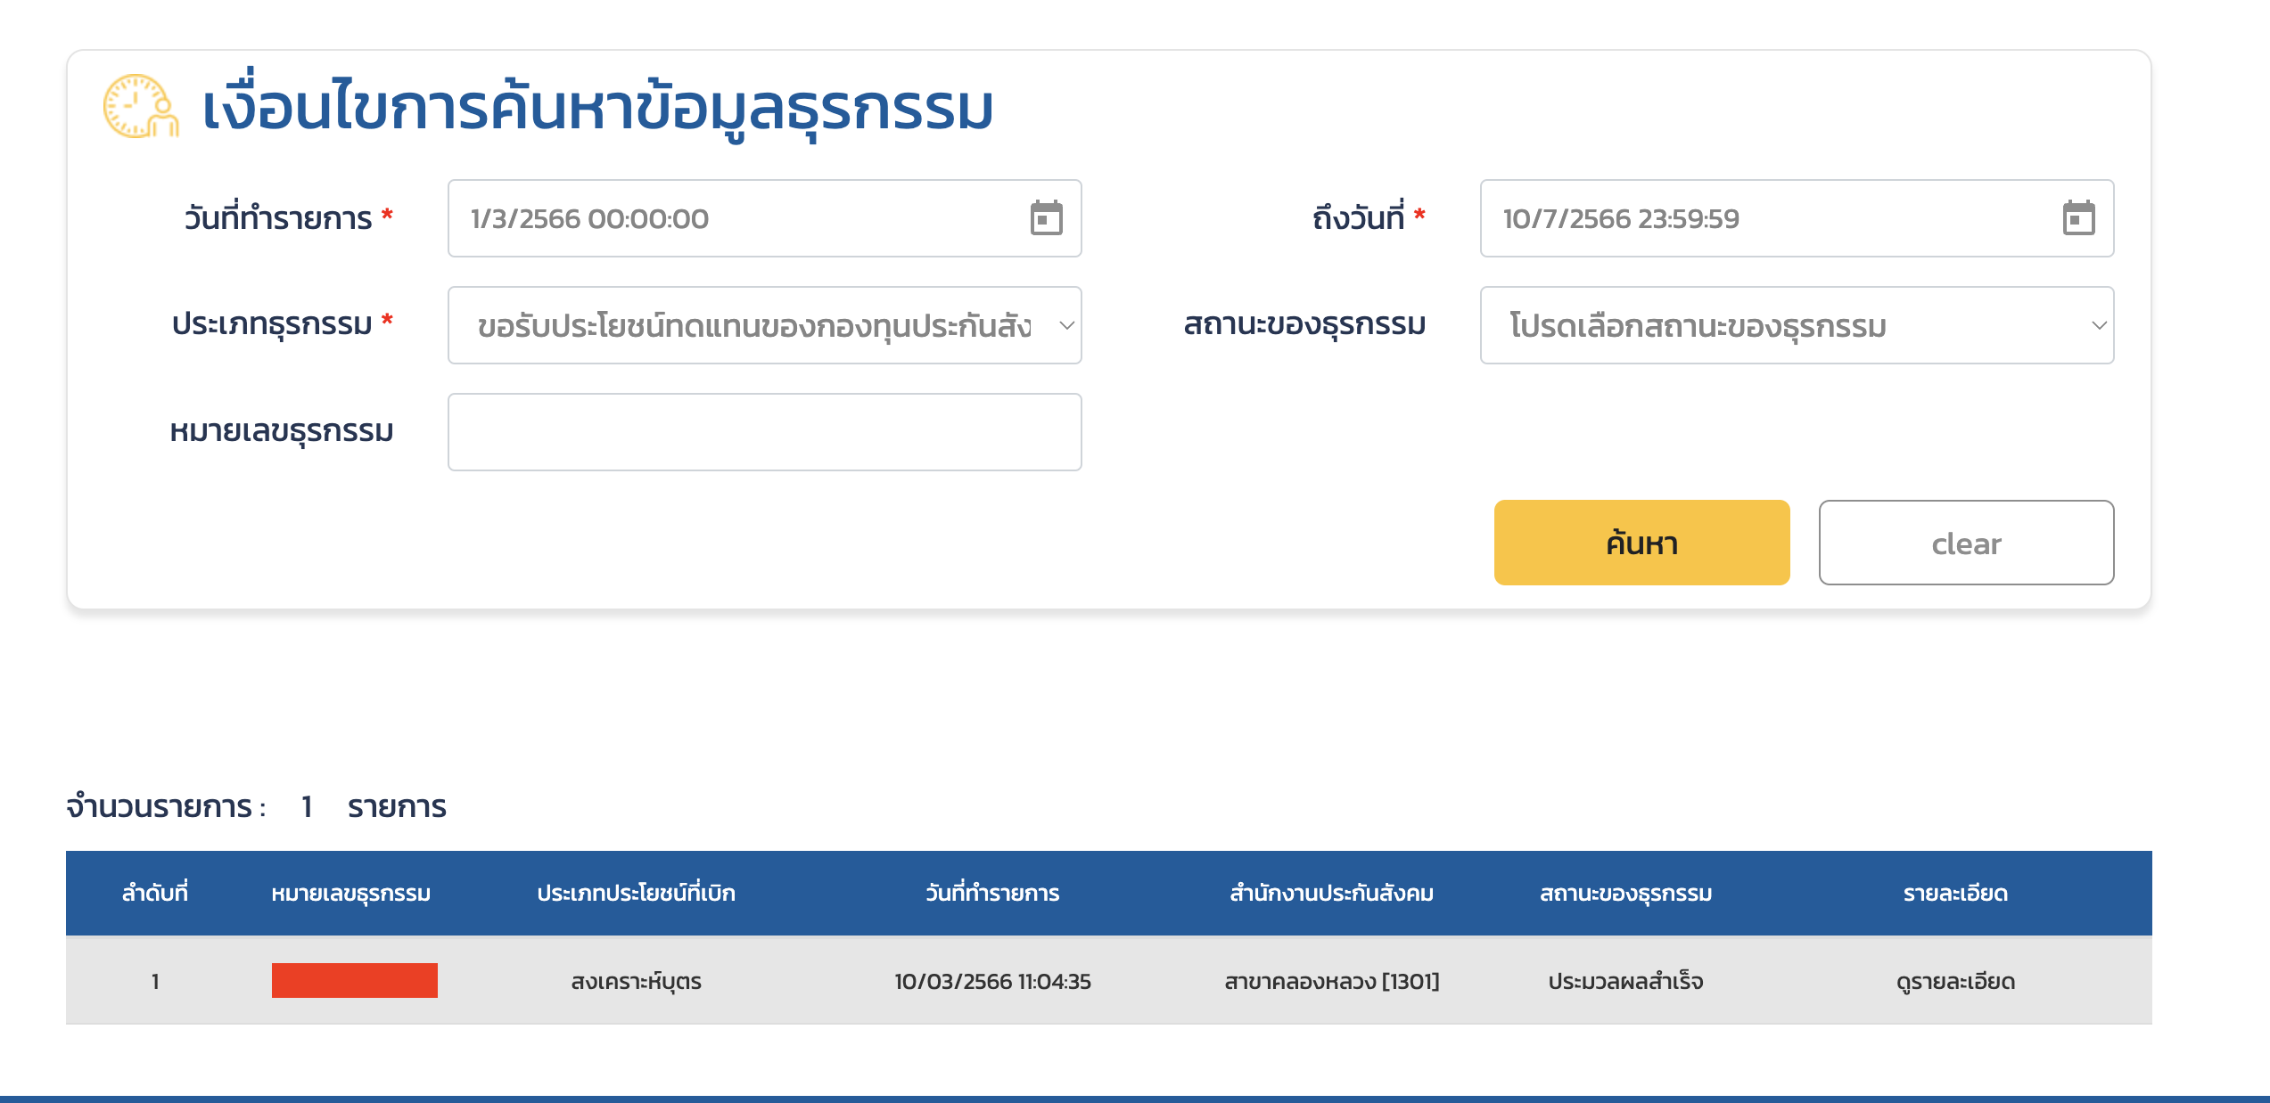Click the yellow ค้นหา search button
The height and width of the screenshot is (1103, 2270).
(1641, 543)
